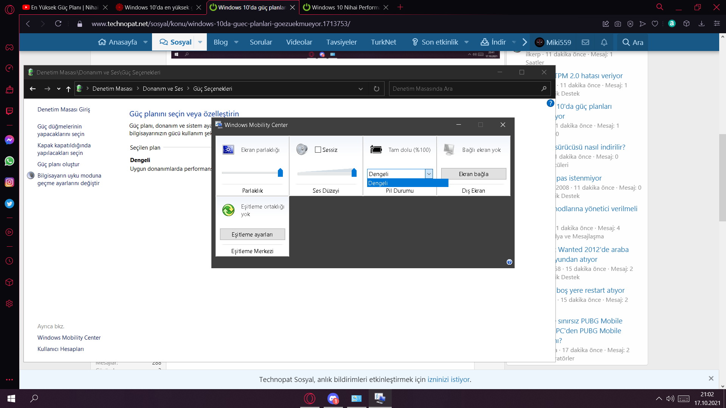Screen dimensions: 726x408
Task: Open Twitch sidebar icon
Action: click(9, 111)
